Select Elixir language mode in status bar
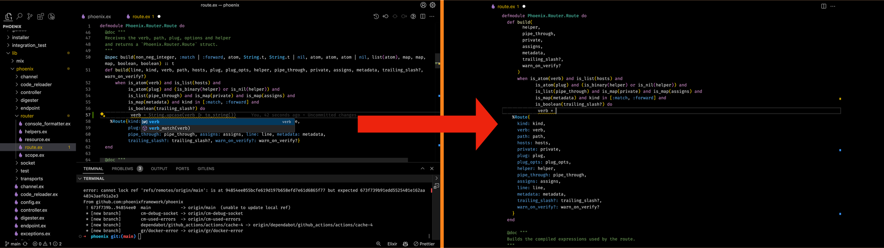This screenshot has width=884, height=248. (392, 244)
